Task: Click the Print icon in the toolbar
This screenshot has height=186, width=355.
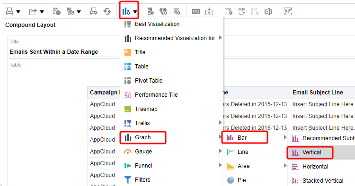Action: click(9, 11)
